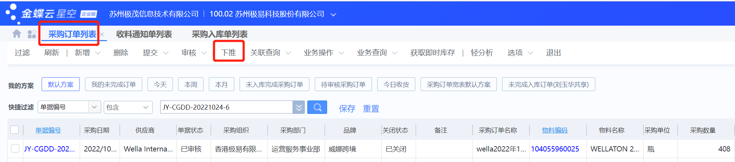This screenshot has width=735, height=162.
Task: Open 过滤 filter option
Action: [22, 53]
